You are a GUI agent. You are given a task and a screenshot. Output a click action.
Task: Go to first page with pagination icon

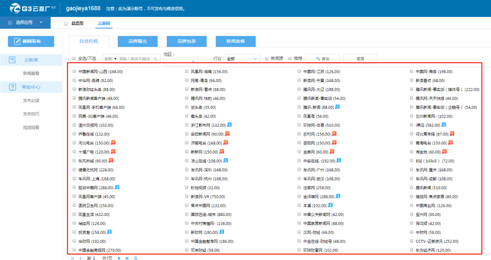click(72, 258)
